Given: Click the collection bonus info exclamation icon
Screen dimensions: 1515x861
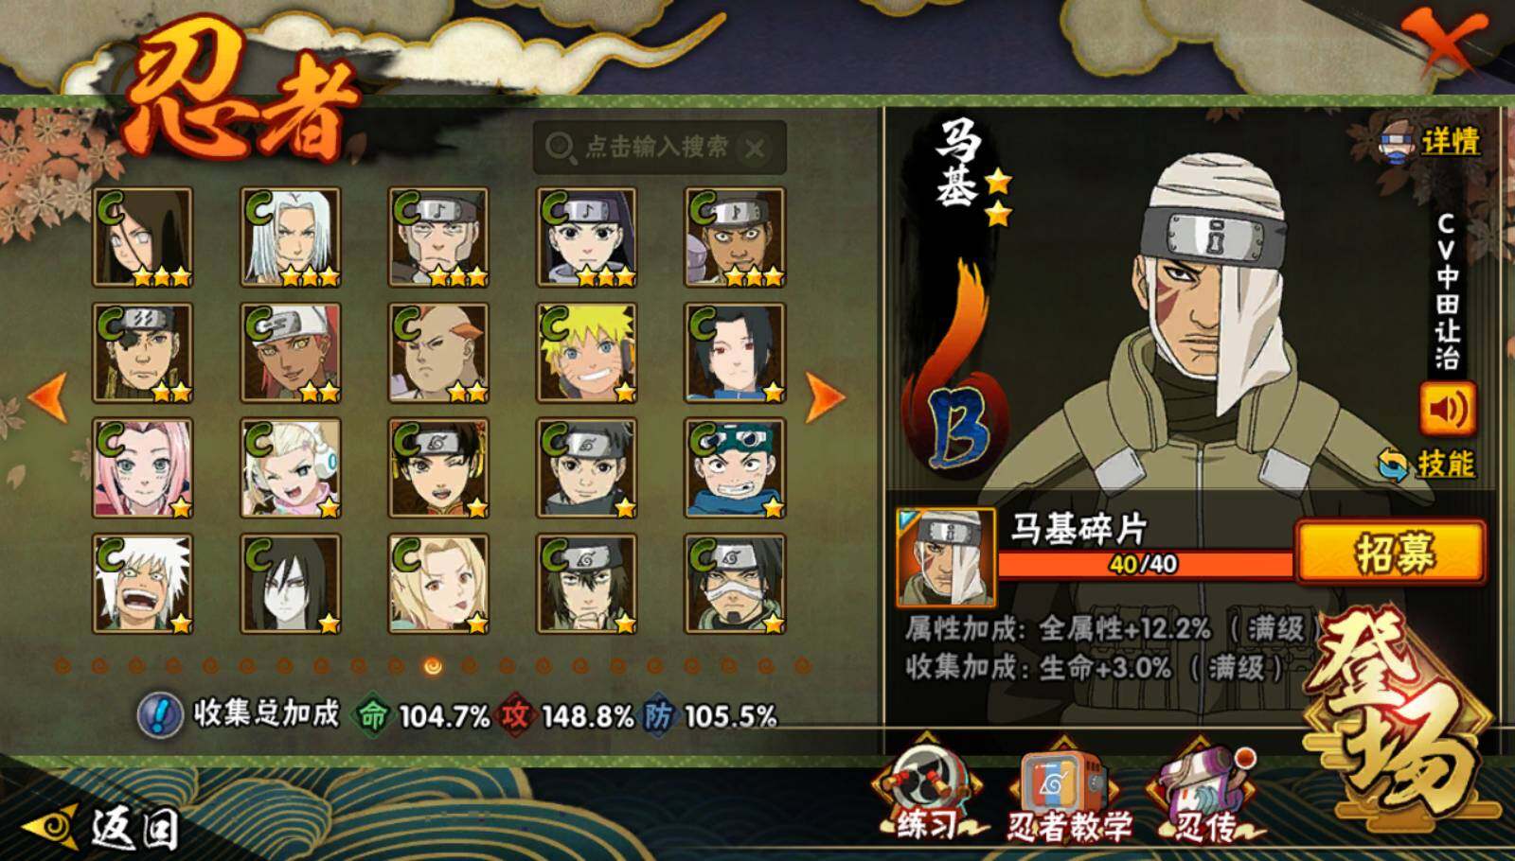Looking at the screenshot, I should click(x=160, y=713).
